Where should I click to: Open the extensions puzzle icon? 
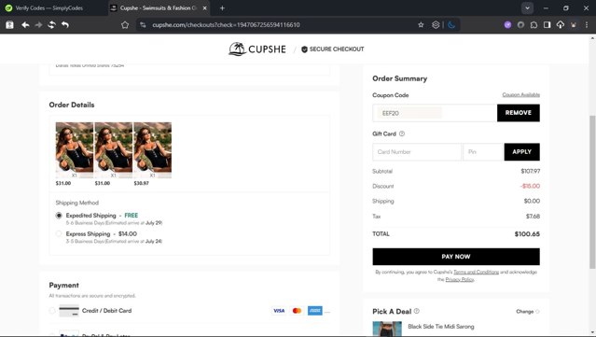coord(534,24)
